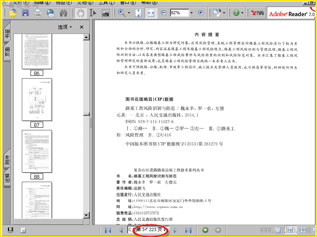Edit the 82% zoom level field
This screenshot has width=317, height=237.
[180, 13]
